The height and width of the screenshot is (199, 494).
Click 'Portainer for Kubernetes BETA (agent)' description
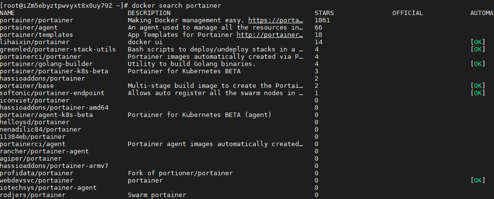coord(199,115)
